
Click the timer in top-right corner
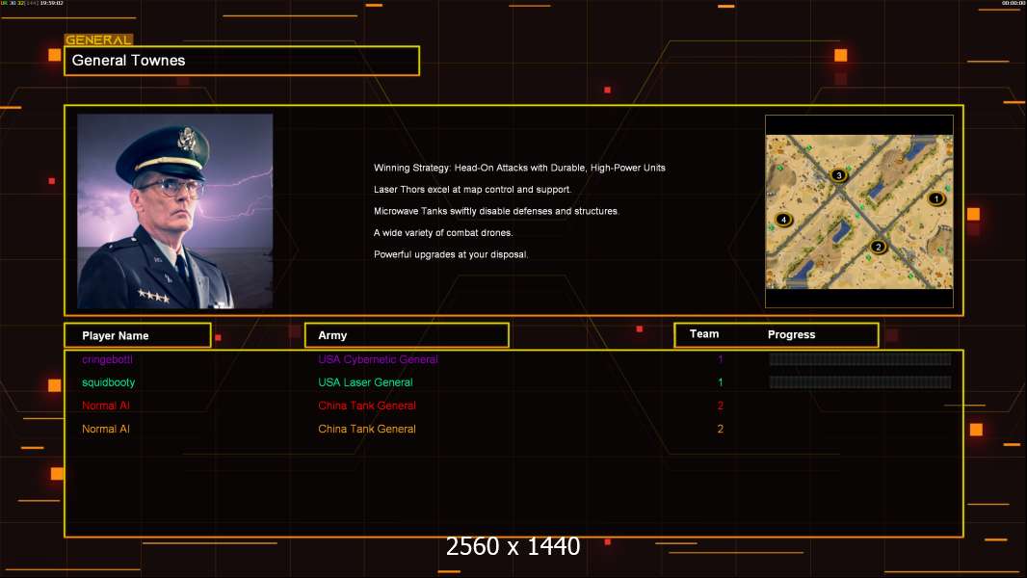(x=1014, y=3)
